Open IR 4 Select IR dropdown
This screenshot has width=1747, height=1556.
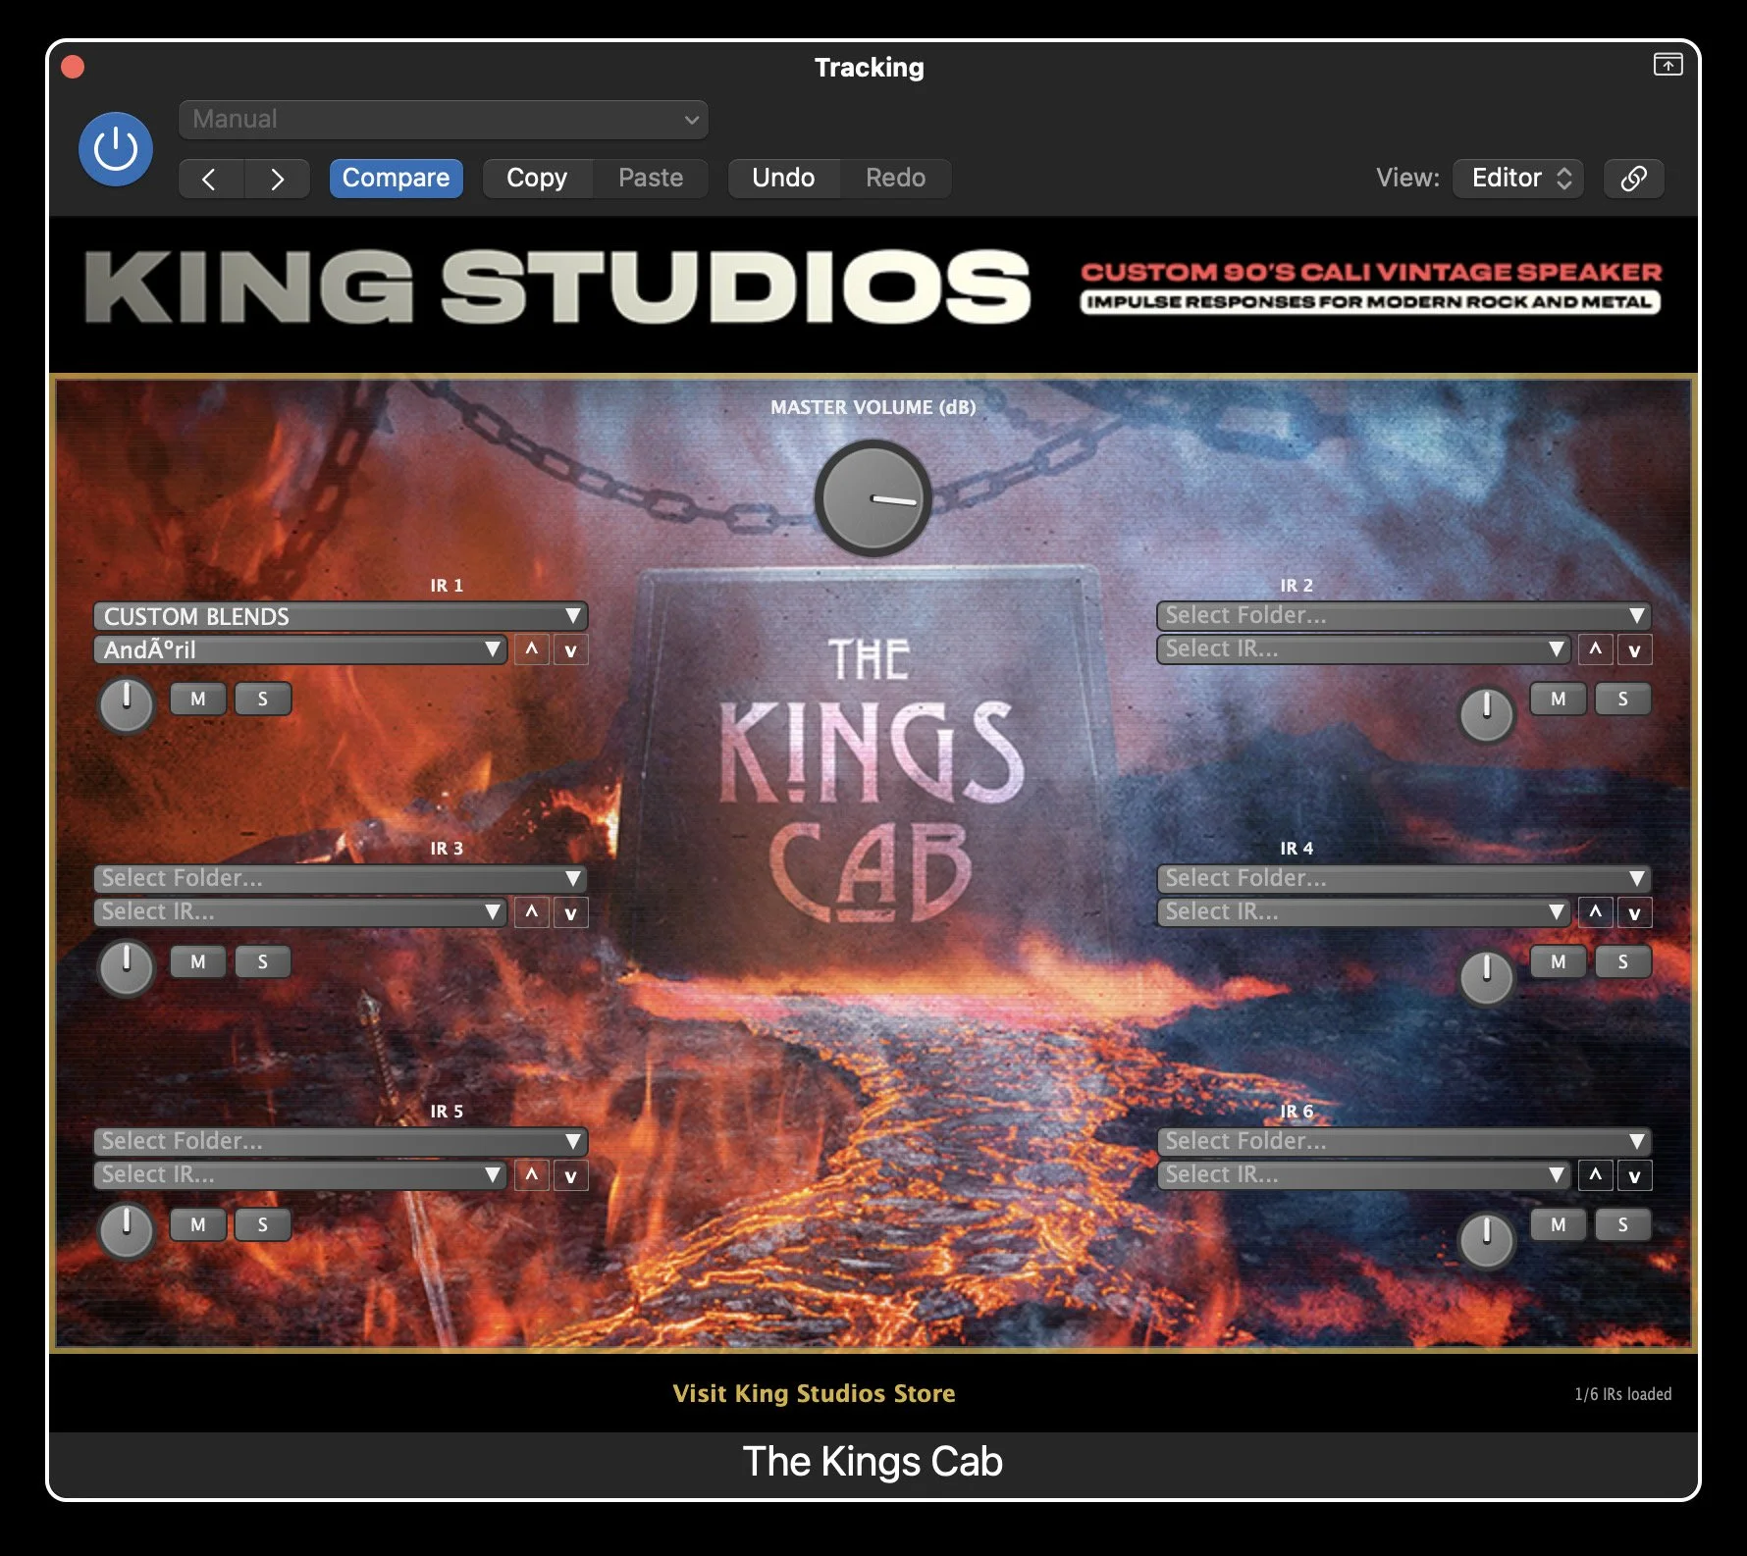tap(1364, 912)
